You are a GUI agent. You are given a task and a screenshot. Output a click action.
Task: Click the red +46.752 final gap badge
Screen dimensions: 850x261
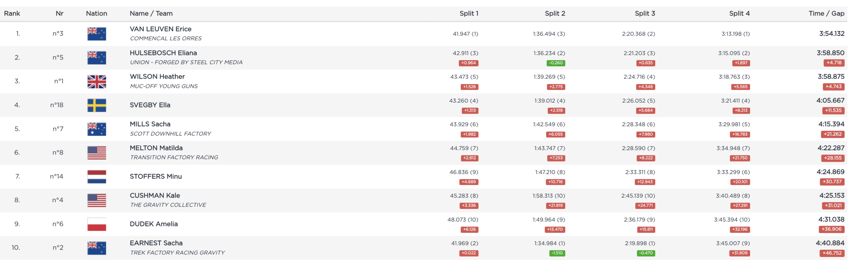pos(832,253)
